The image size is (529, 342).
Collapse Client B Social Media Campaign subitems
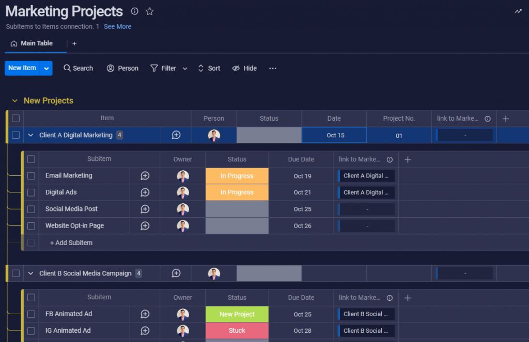pos(30,273)
